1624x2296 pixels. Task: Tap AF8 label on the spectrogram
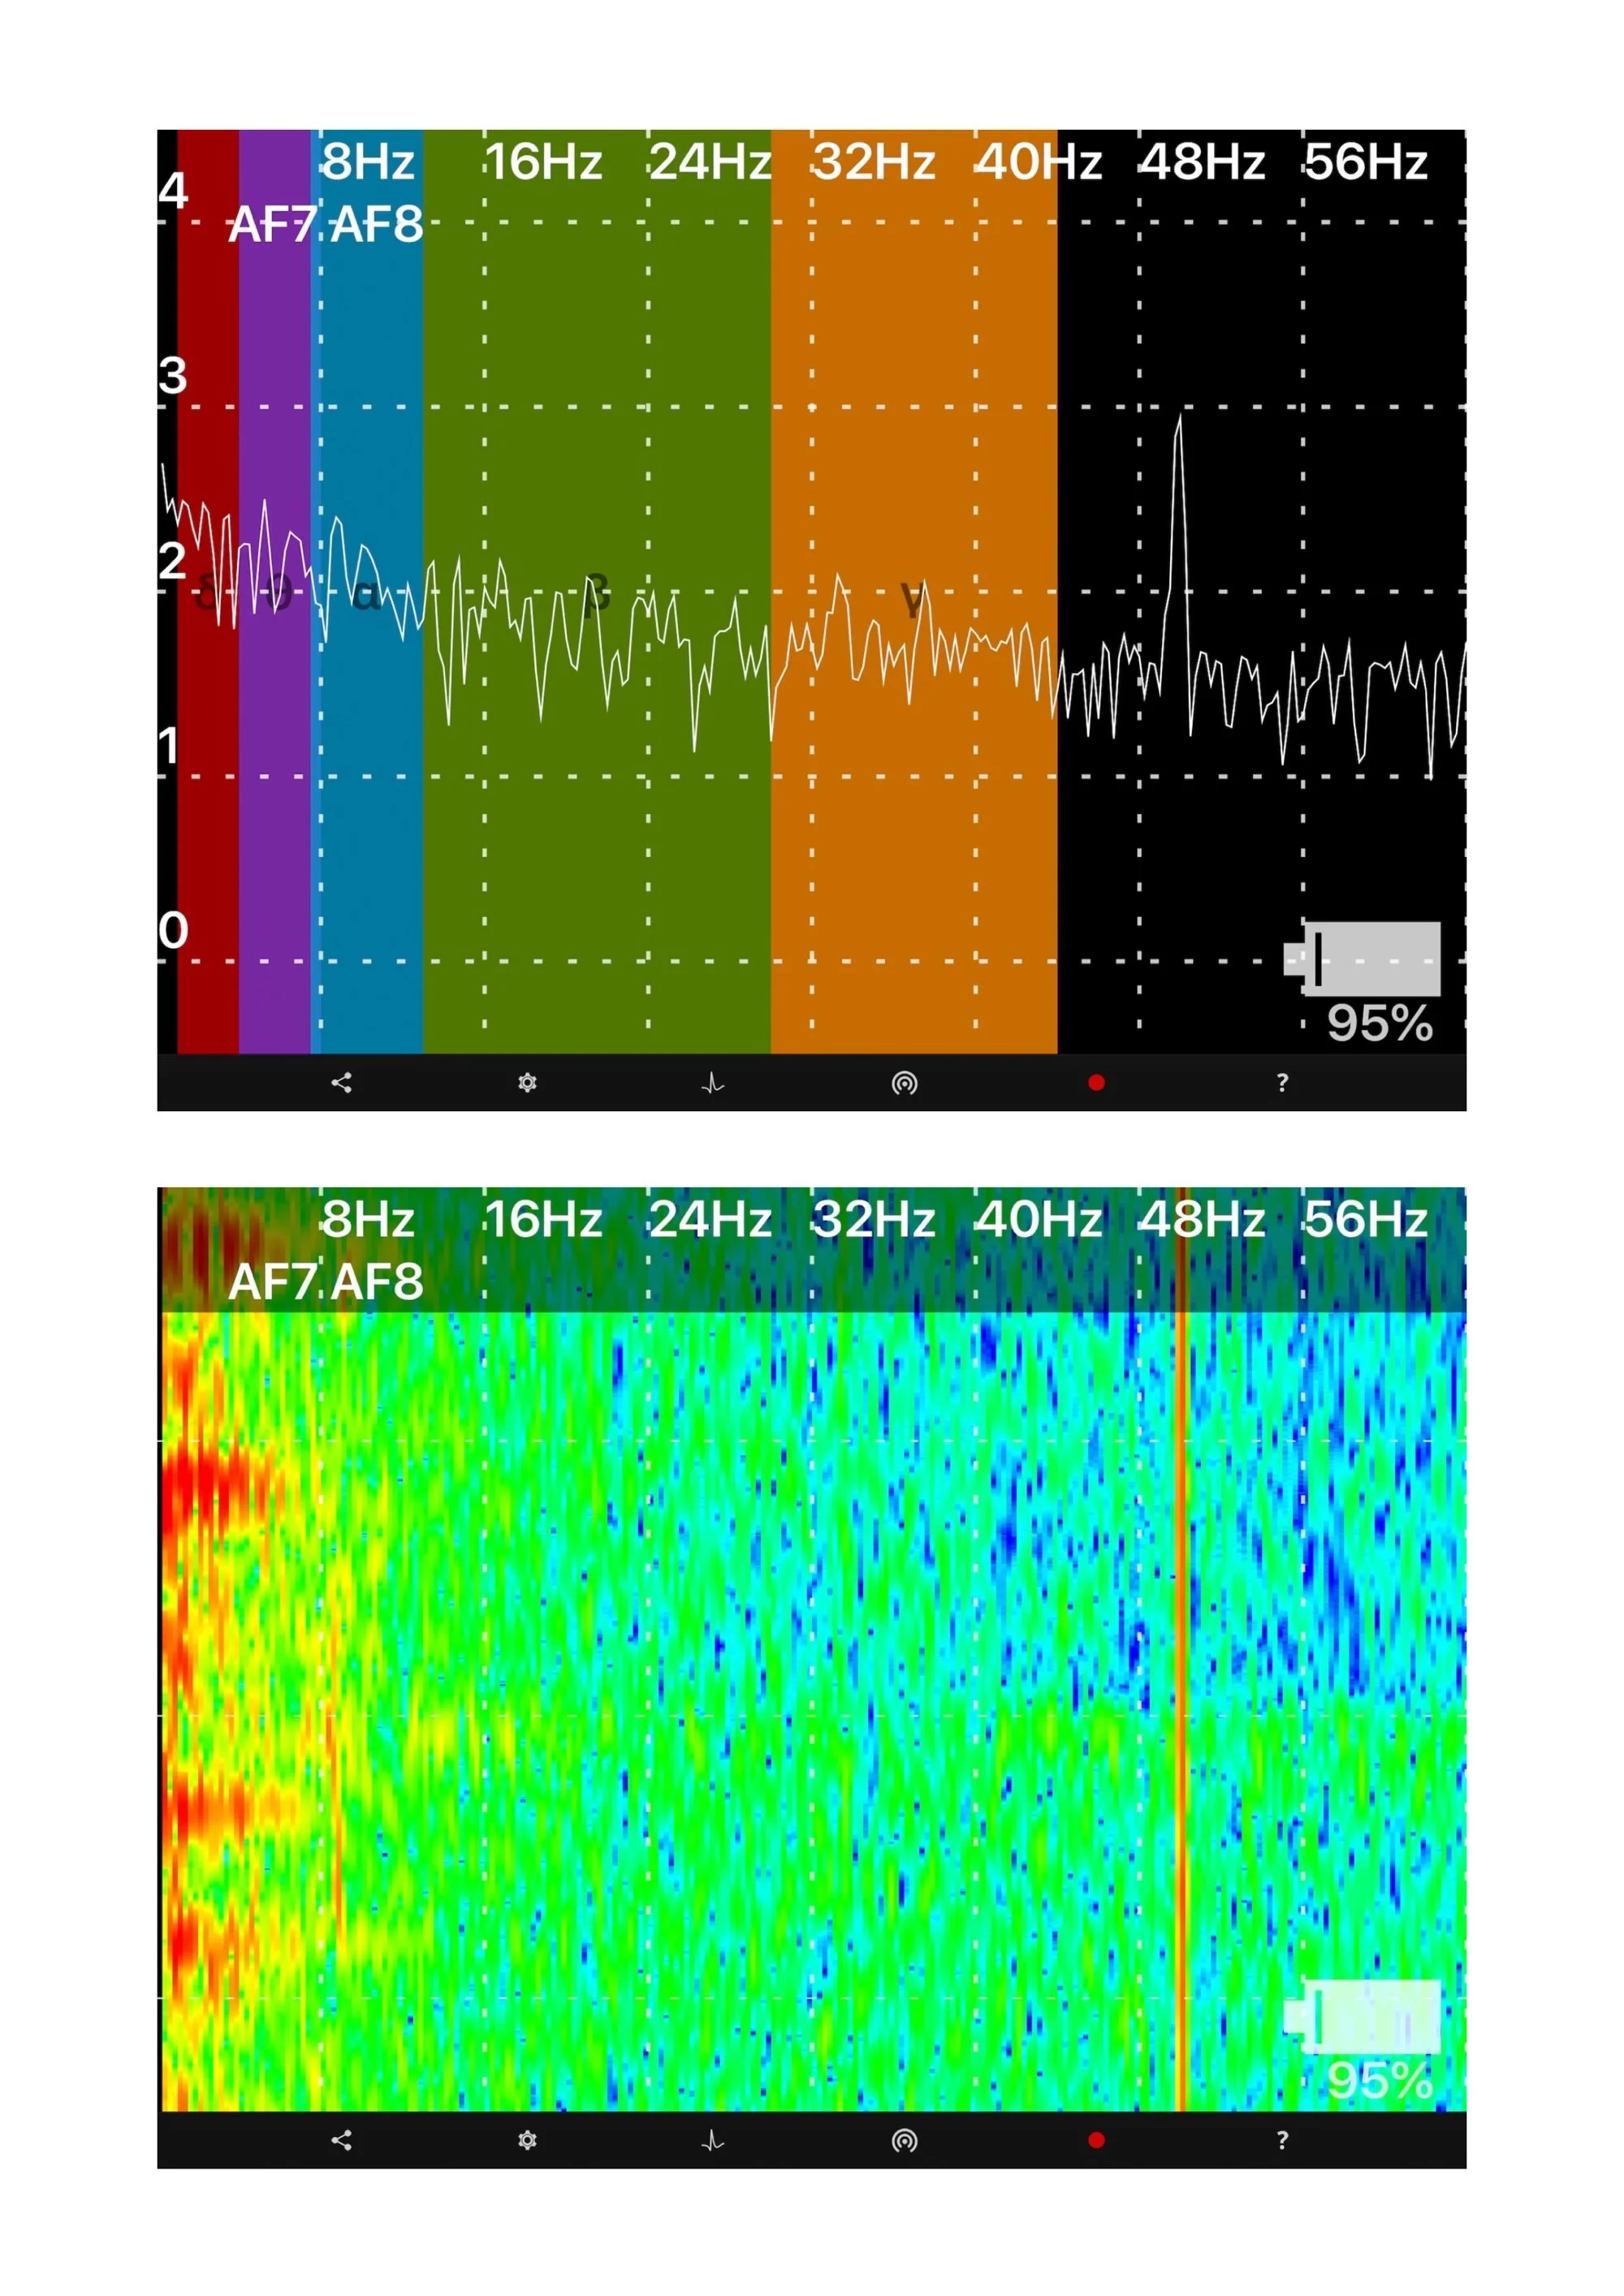(378, 1282)
